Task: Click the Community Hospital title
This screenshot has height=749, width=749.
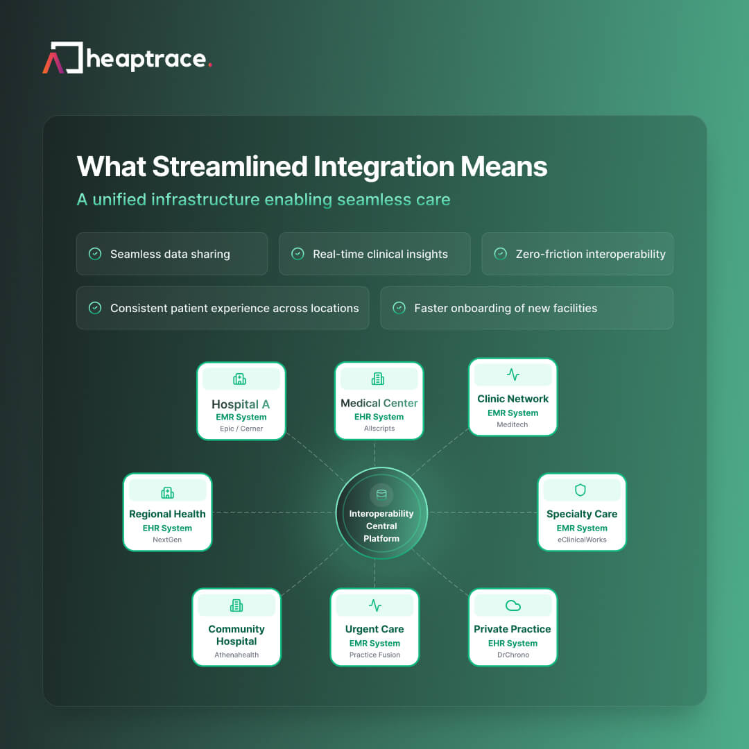Action: click(x=236, y=635)
